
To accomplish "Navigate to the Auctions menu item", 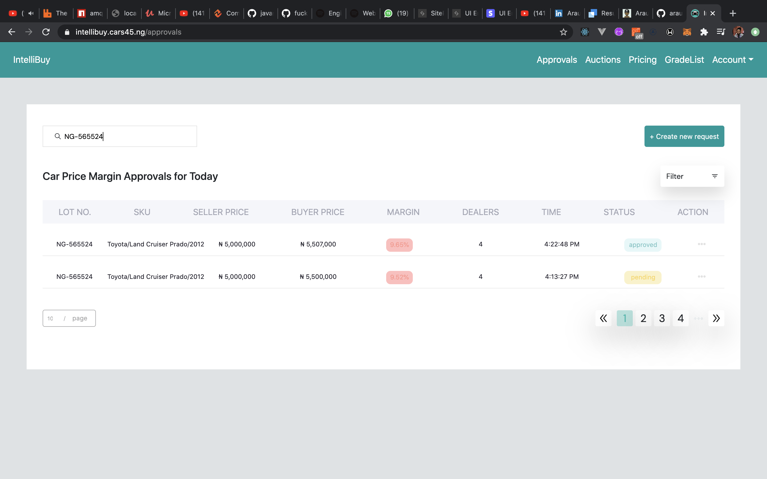I will [602, 60].
